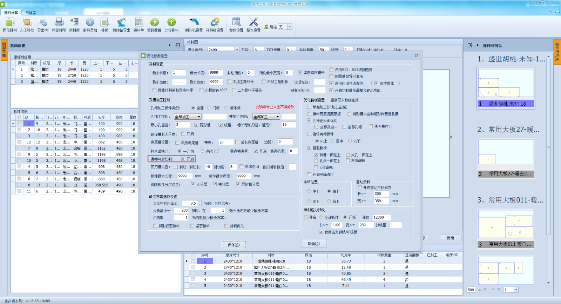
Task: Click the 速度 input showing 12000
Action: pos(381,217)
